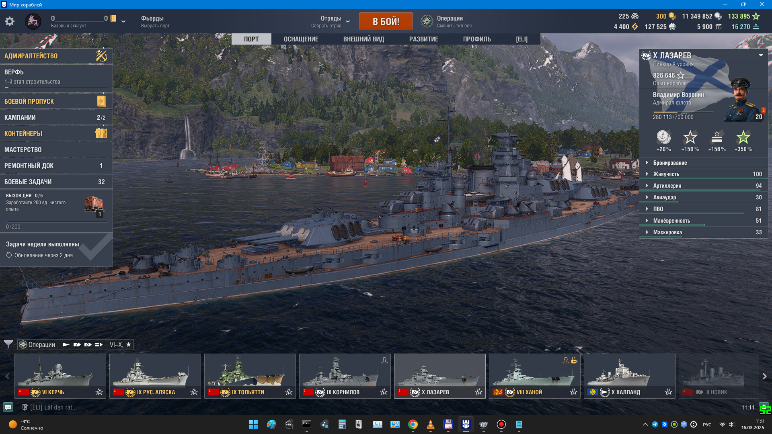Expand the Бронирование parameters section

[704, 163]
